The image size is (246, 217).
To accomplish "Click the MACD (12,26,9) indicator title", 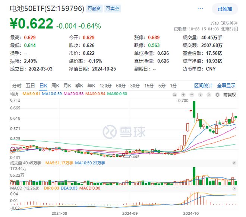I will 25,188.
